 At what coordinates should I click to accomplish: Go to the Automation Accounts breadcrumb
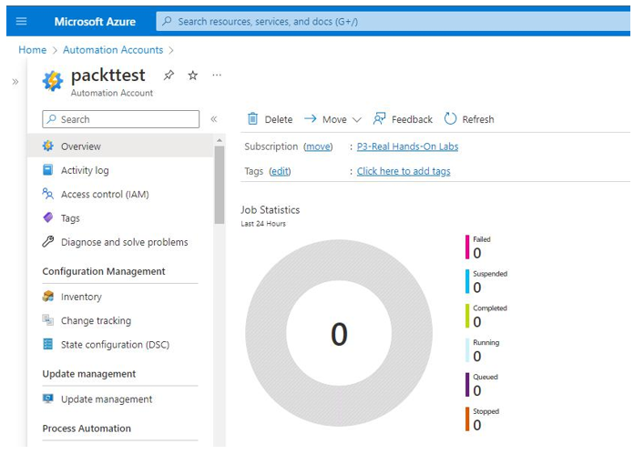113,50
